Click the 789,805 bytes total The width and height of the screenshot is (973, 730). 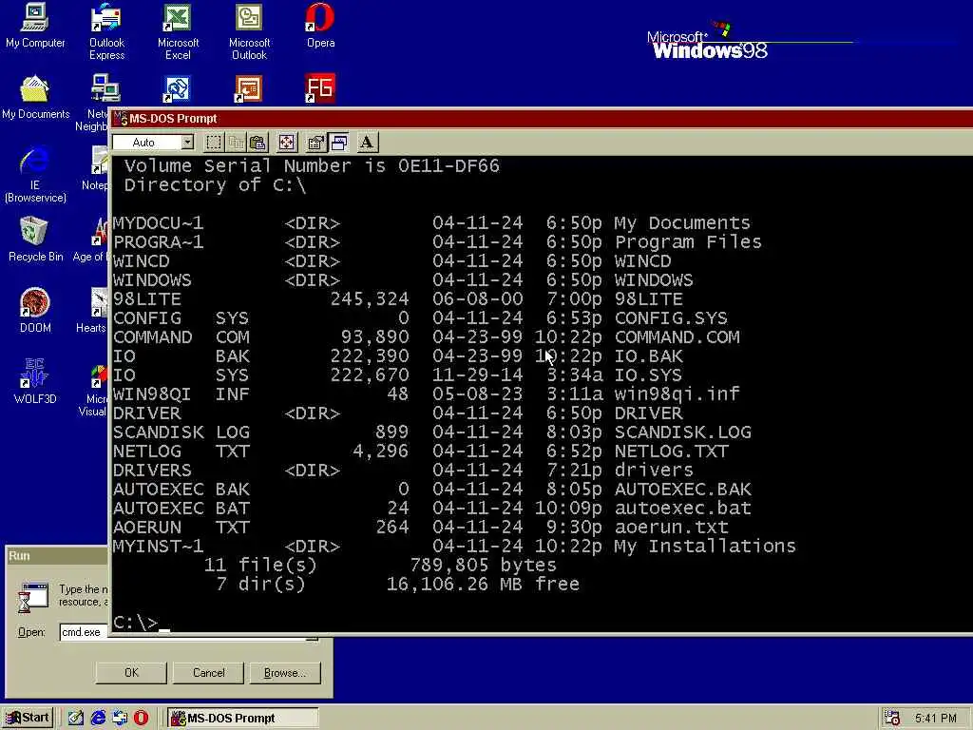pyautogui.click(x=484, y=565)
